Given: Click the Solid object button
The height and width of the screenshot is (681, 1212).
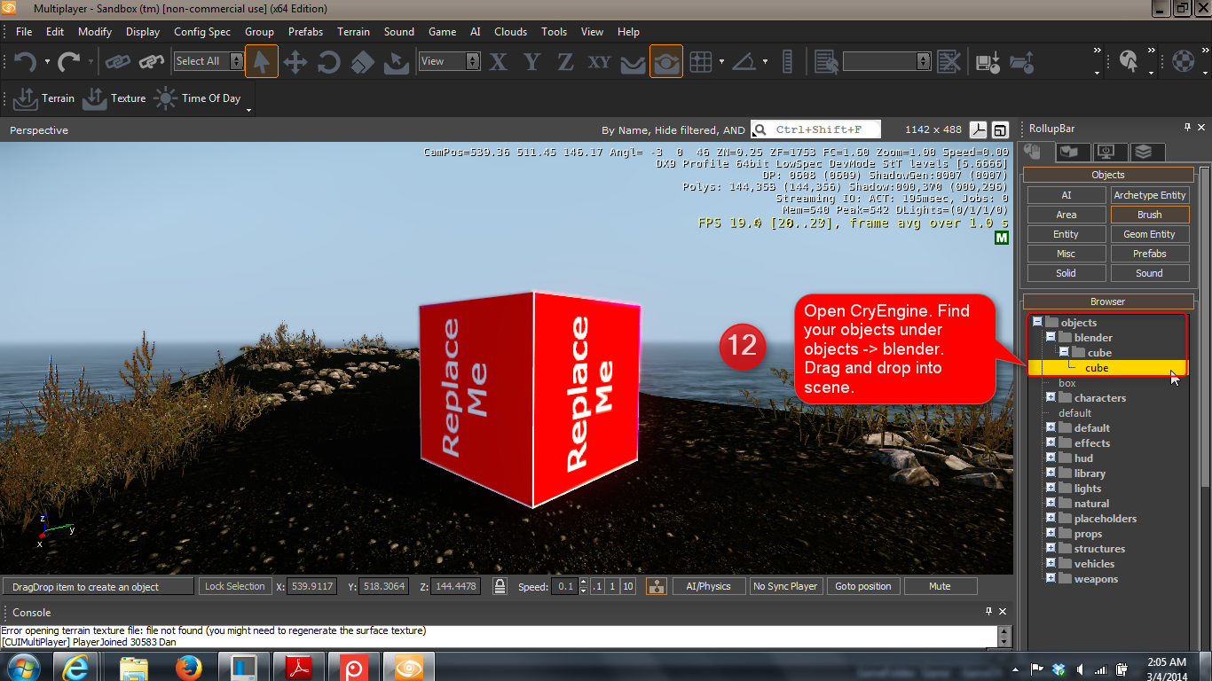Looking at the screenshot, I should [x=1066, y=273].
